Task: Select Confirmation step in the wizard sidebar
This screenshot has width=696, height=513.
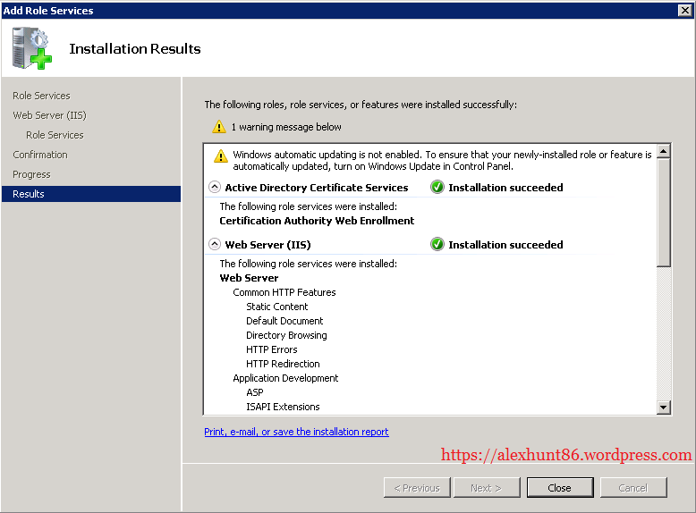Action: [40, 155]
